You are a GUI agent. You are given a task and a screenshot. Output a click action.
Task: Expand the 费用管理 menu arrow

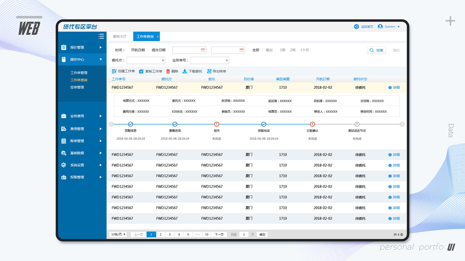click(x=101, y=129)
